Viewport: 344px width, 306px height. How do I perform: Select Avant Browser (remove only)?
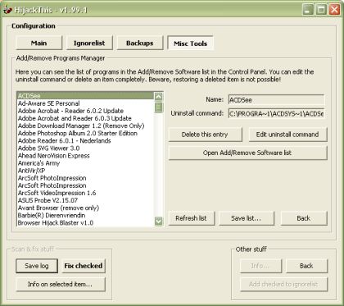tap(85, 208)
